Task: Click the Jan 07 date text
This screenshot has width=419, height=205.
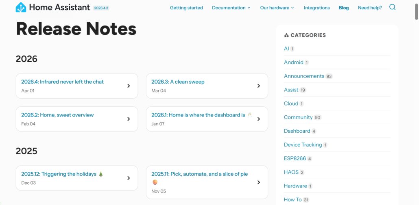Action: 158,124
